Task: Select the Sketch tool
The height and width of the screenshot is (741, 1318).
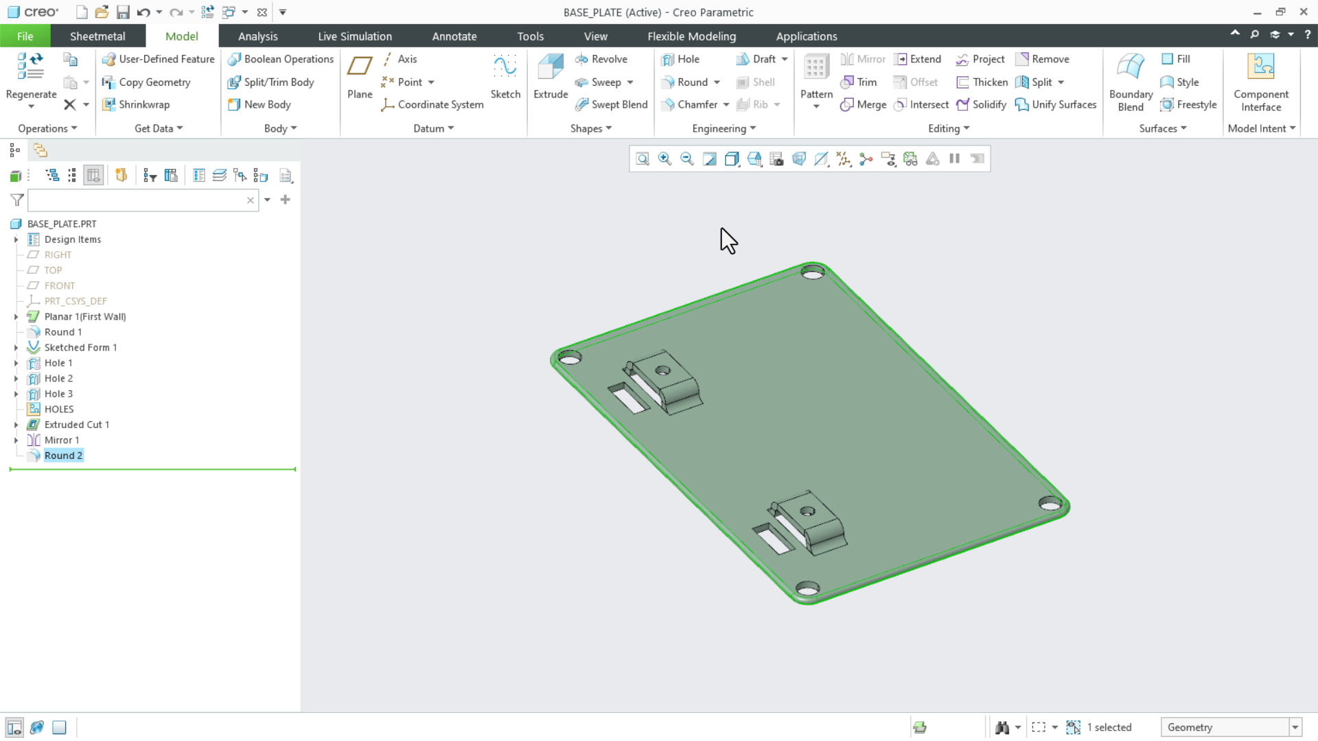Action: 505,77
